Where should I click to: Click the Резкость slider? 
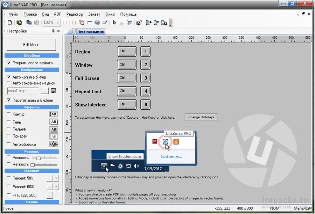(45, 158)
